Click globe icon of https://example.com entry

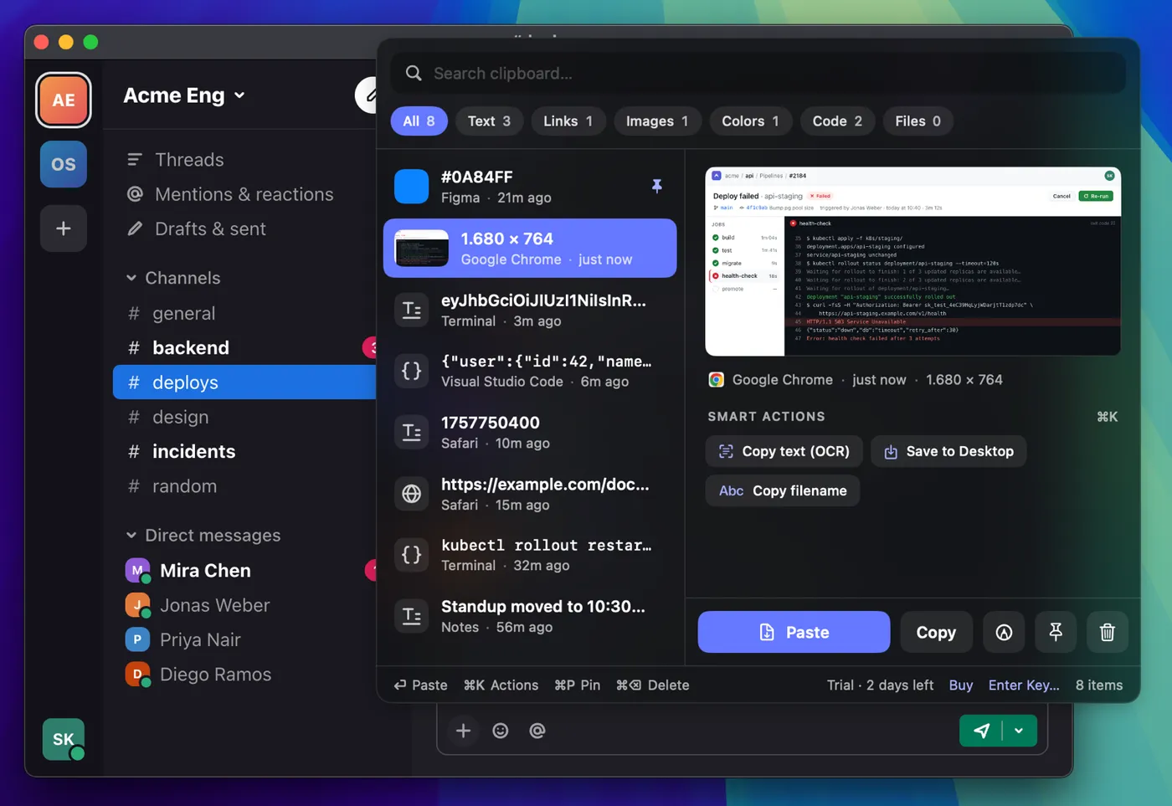pyautogui.click(x=412, y=494)
